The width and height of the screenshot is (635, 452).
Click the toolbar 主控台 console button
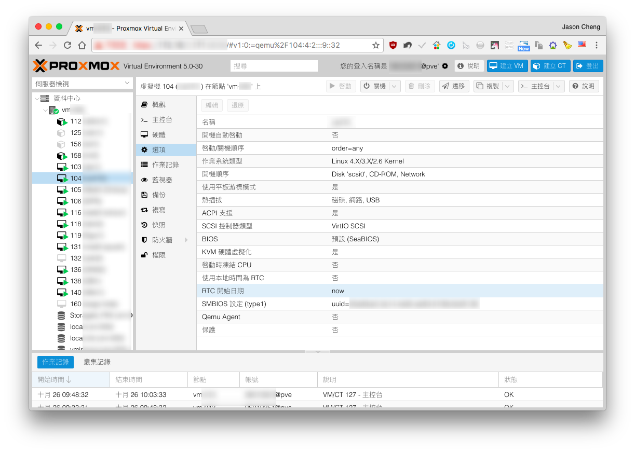coord(536,86)
